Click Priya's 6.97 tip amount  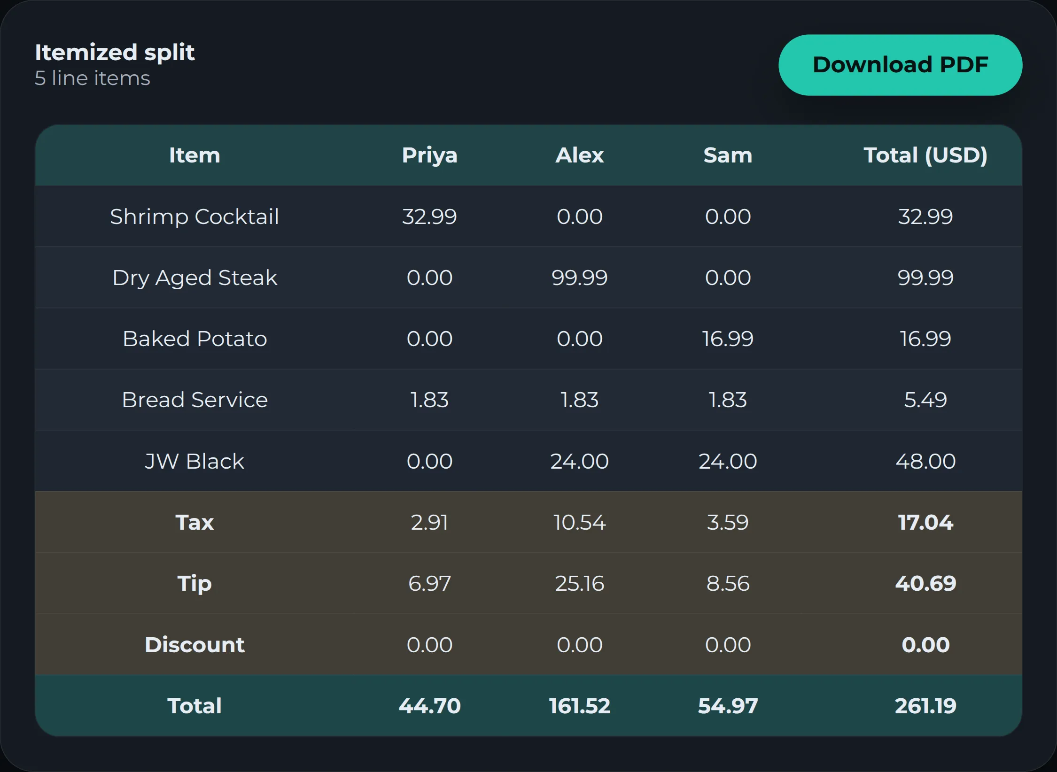pos(429,584)
